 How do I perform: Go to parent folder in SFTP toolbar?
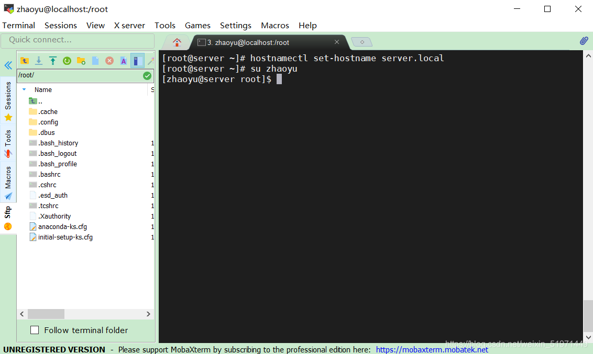pyautogui.click(x=25, y=61)
